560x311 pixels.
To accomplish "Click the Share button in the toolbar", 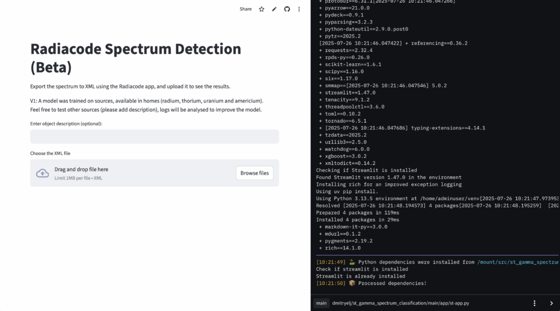I will tap(246, 9).
